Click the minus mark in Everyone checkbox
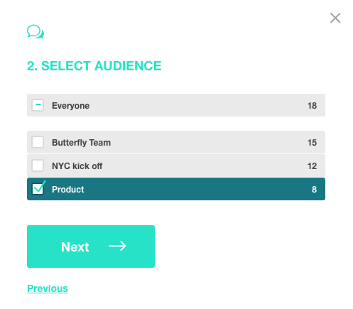This screenshot has width=353, height=309. tap(38, 104)
